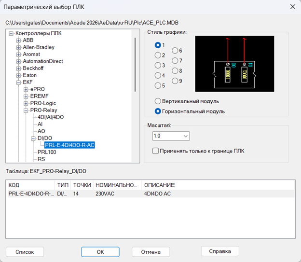Screen dimensions: 301x262
Task: Select the PRL100 tree item
Action: point(47,152)
